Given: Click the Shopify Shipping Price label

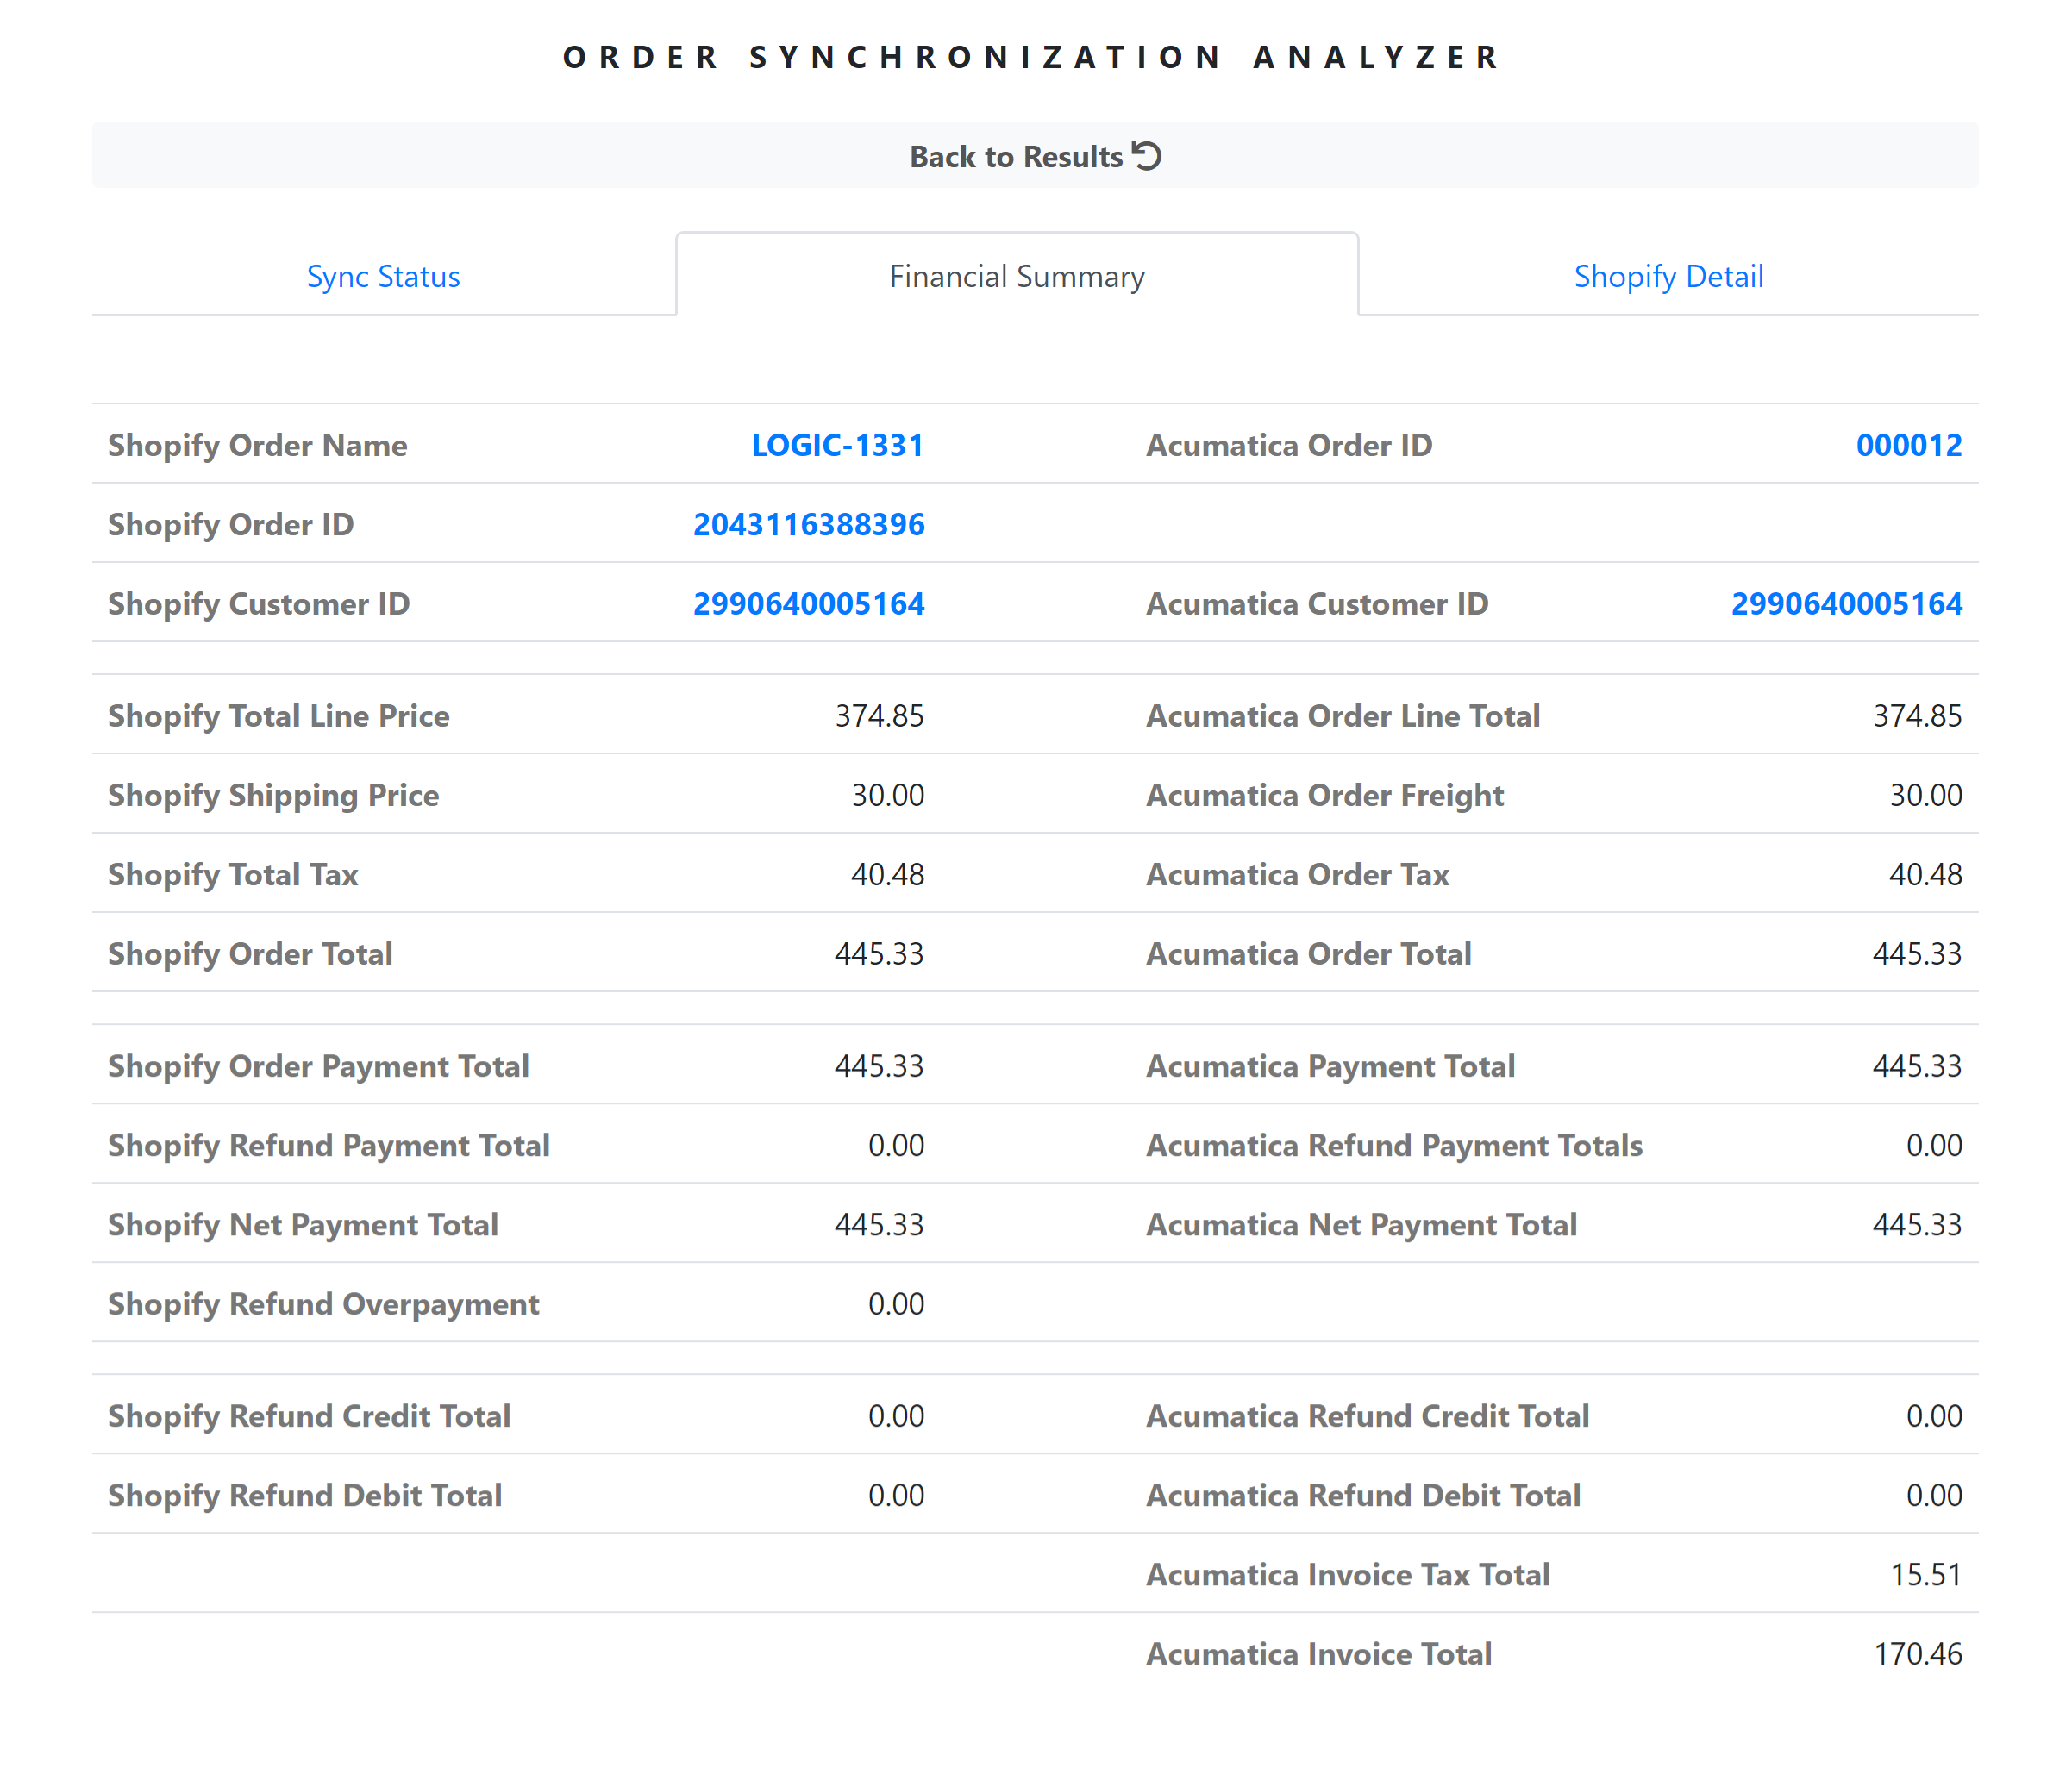Looking at the screenshot, I should click(274, 795).
